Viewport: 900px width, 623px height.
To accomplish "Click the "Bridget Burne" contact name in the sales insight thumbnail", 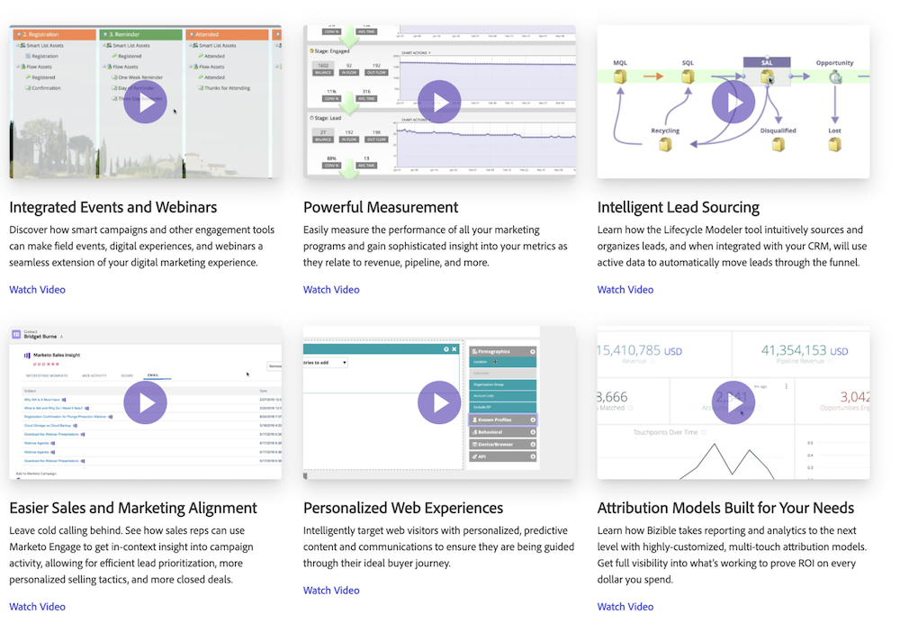I will click(x=40, y=337).
